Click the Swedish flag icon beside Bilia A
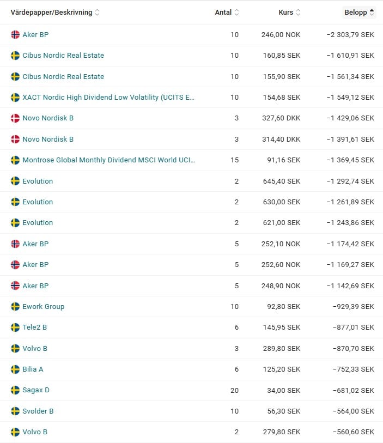Screen dimensions: 383x443 (15, 369)
